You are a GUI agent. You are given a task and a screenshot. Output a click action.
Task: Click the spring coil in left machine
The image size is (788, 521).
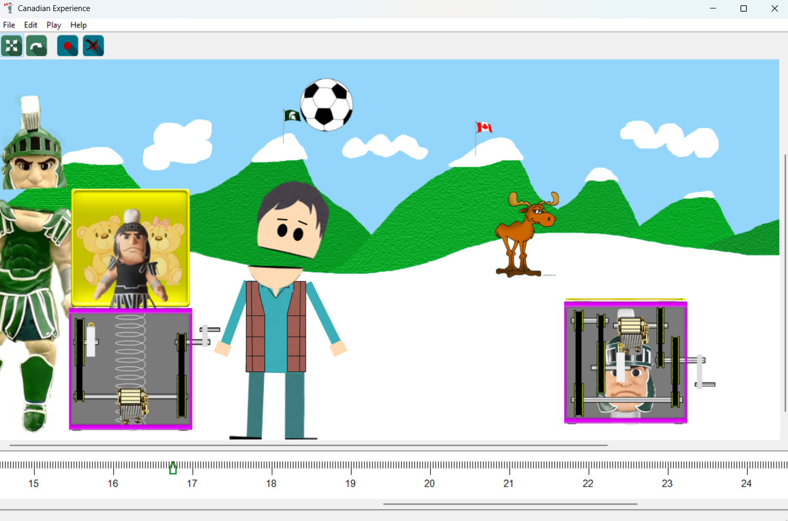[130, 351]
